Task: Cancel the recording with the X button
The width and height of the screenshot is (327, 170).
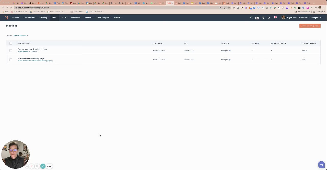Action: click(32, 166)
